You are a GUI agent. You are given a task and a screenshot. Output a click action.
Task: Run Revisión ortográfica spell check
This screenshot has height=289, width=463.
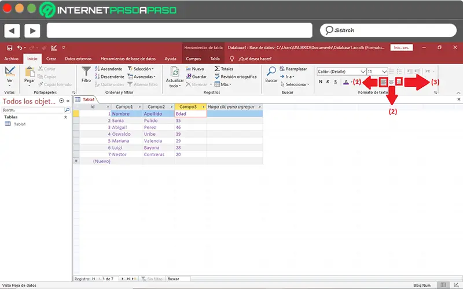(236, 77)
